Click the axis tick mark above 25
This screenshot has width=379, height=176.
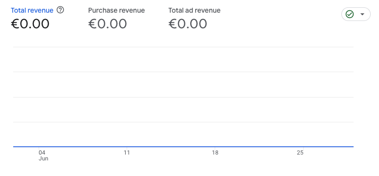click(303, 148)
